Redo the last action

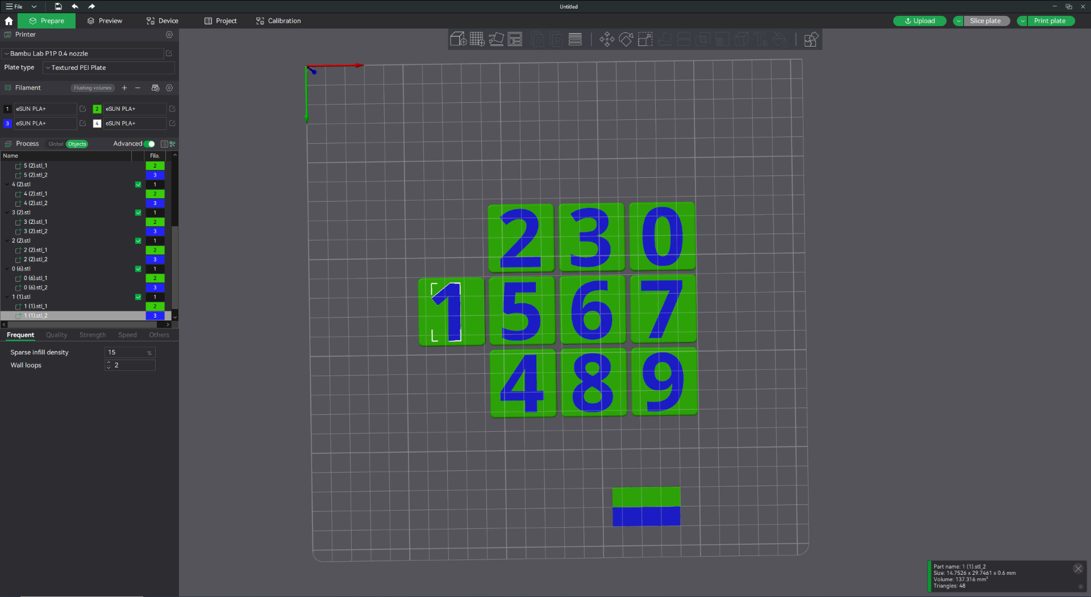[91, 6]
